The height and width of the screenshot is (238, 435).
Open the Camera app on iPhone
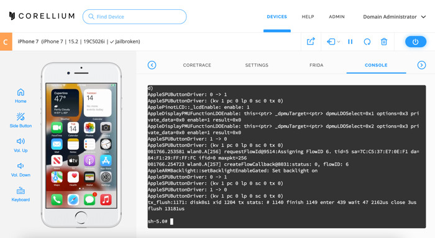(106, 128)
